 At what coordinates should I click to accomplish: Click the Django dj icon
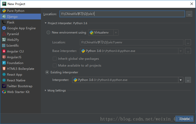click(4, 16)
